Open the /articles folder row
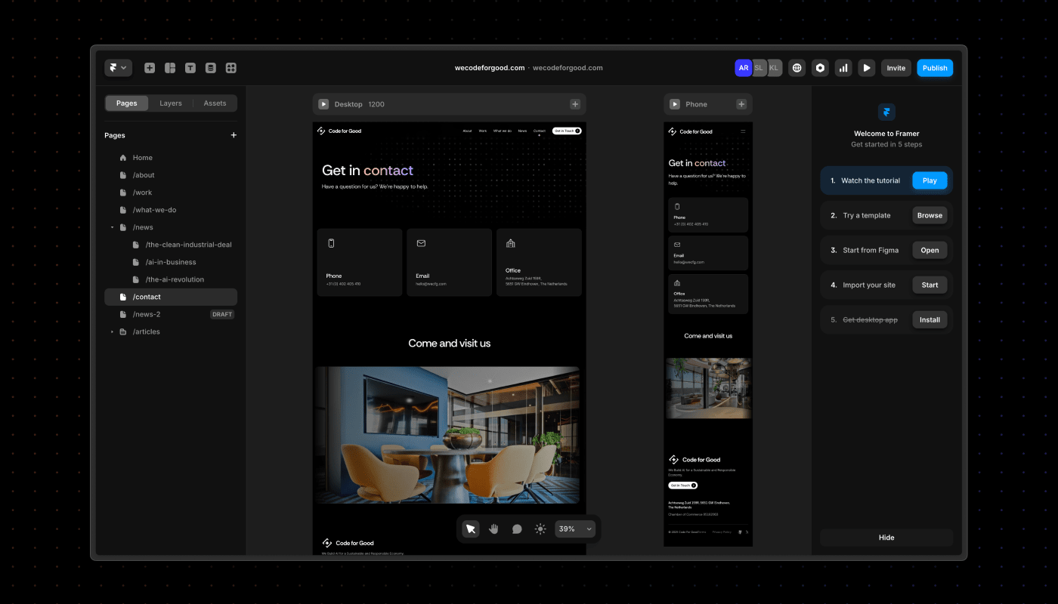The width and height of the screenshot is (1058, 604). 171,331
